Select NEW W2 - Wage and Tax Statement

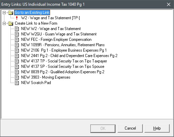coord(51,29)
